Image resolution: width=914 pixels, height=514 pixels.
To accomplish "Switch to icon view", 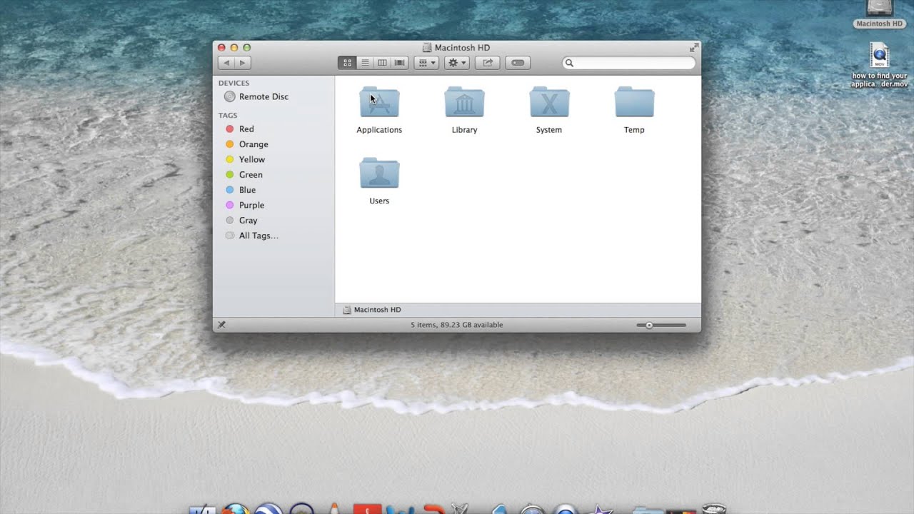I will click(347, 63).
